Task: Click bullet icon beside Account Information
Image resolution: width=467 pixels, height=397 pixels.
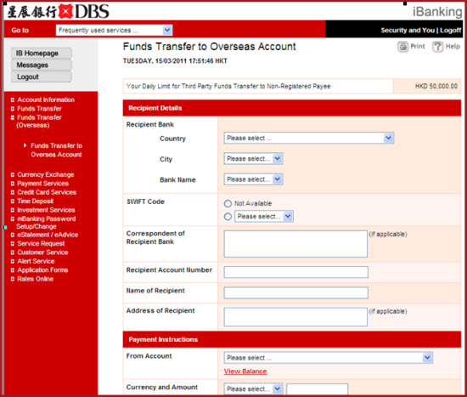Action: pyautogui.click(x=13, y=100)
